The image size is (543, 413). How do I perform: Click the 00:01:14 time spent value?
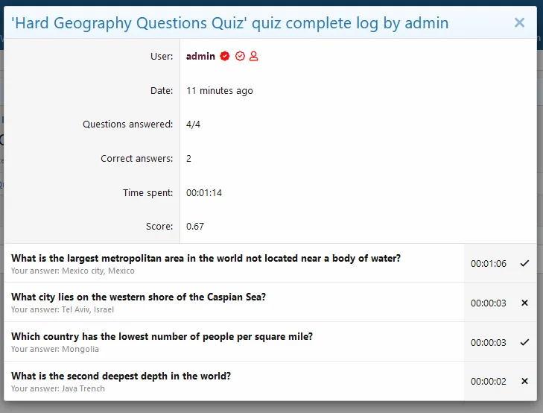204,193
